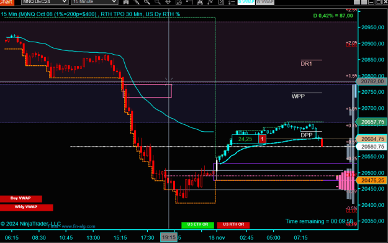This screenshot has height=243, width=388.
Task: Click the DPP pivot label
Action: (307, 135)
